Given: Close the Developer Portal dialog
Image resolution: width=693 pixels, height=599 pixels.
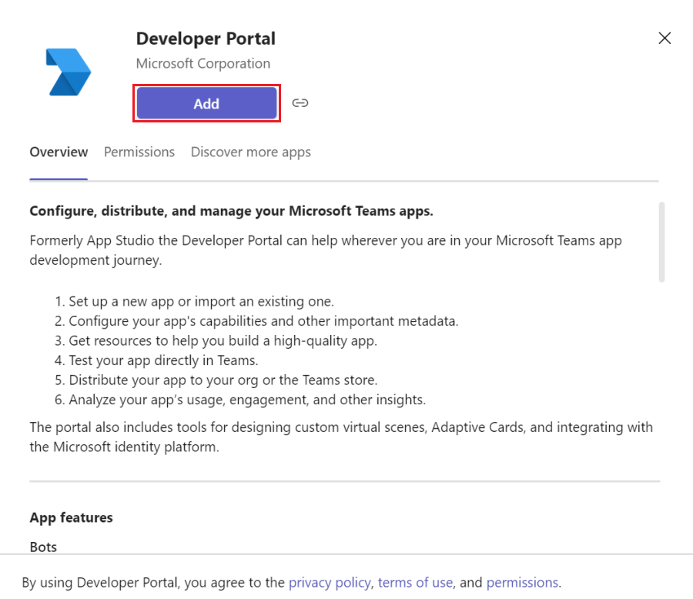Looking at the screenshot, I should pos(665,38).
